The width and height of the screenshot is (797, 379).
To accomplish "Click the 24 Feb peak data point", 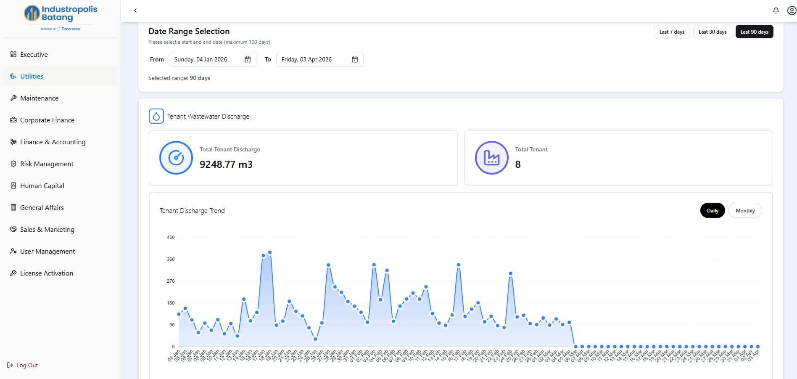I will [510, 273].
